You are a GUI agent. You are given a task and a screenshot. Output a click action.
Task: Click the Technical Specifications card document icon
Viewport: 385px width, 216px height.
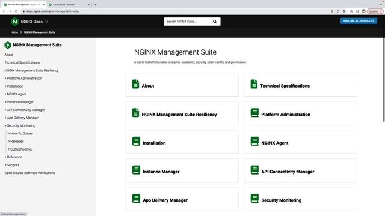(254, 84)
